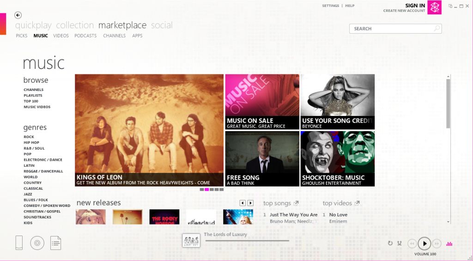Open the top videos pop-out icon
The height and width of the screenshot is (261, 473).
pos(357,203)
